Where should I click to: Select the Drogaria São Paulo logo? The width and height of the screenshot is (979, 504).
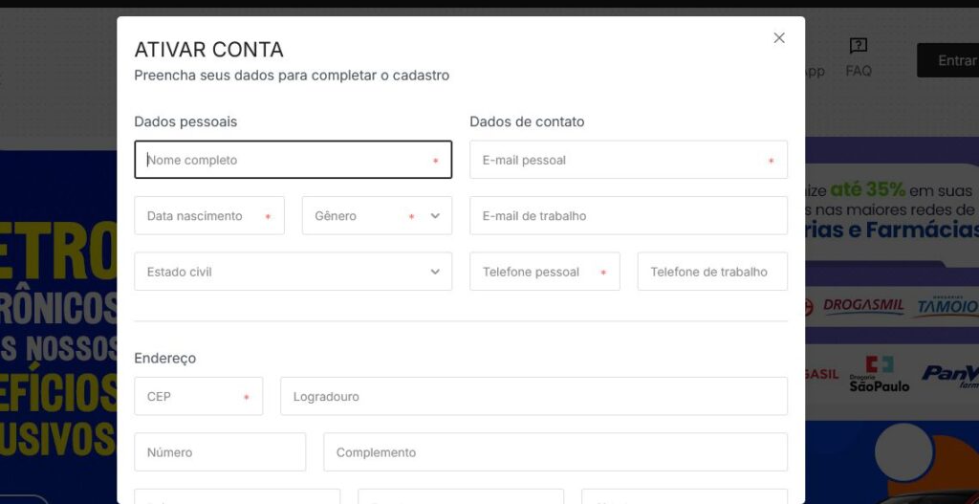pos(879,374)
